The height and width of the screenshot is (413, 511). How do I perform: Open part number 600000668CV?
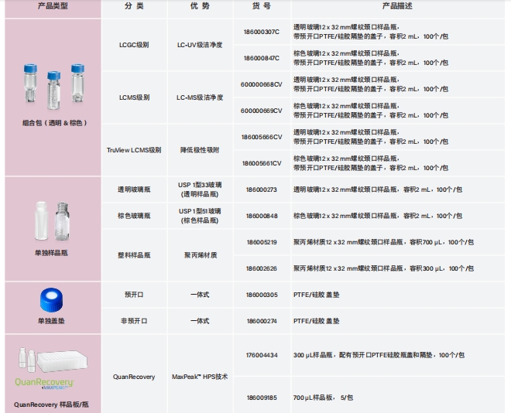tap(261, 84)
